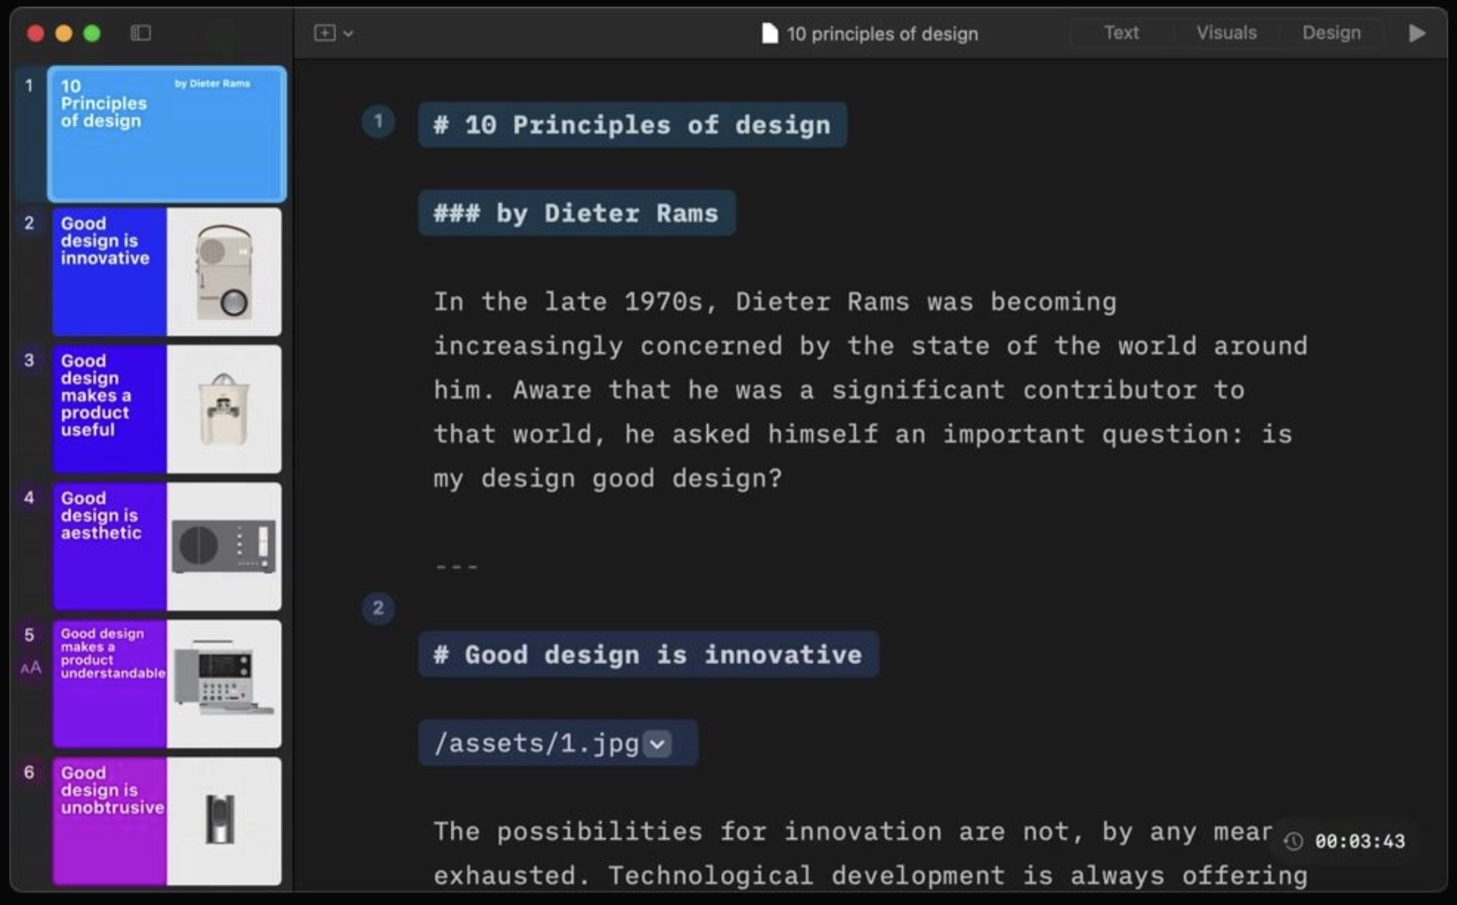Open the Design tab
Screen dimensions: 1457x905
pos(1331,33)
